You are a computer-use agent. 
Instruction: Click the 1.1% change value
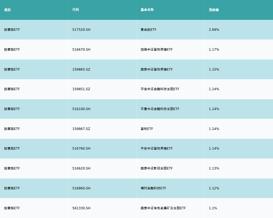213,208
